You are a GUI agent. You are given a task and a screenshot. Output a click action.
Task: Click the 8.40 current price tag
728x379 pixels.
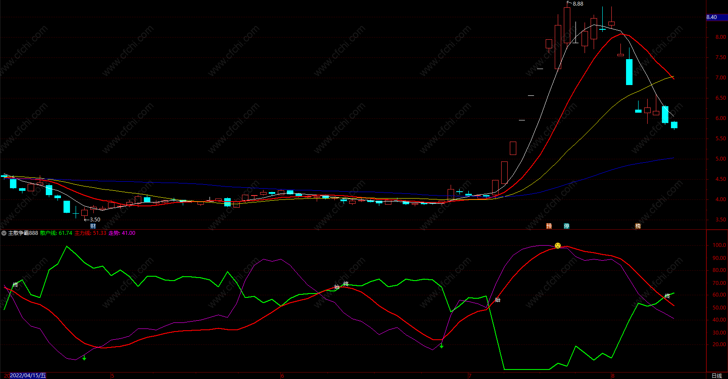pos(717,17)
